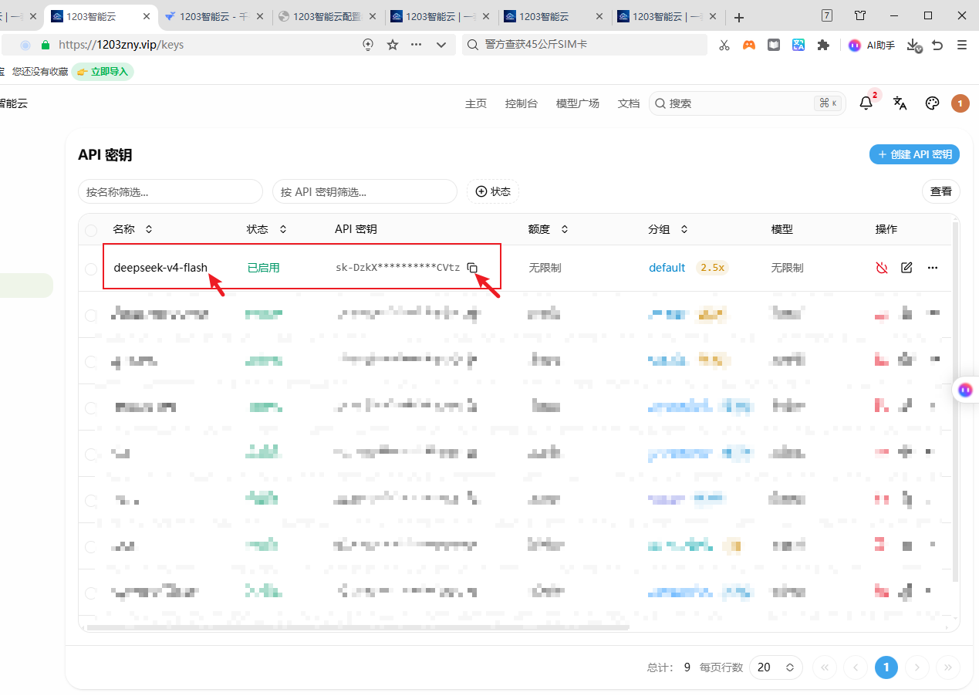Viewport: 979px width, 696px height.
Task: Click 创建 API 密钥 button
Action: coord(915,154)
